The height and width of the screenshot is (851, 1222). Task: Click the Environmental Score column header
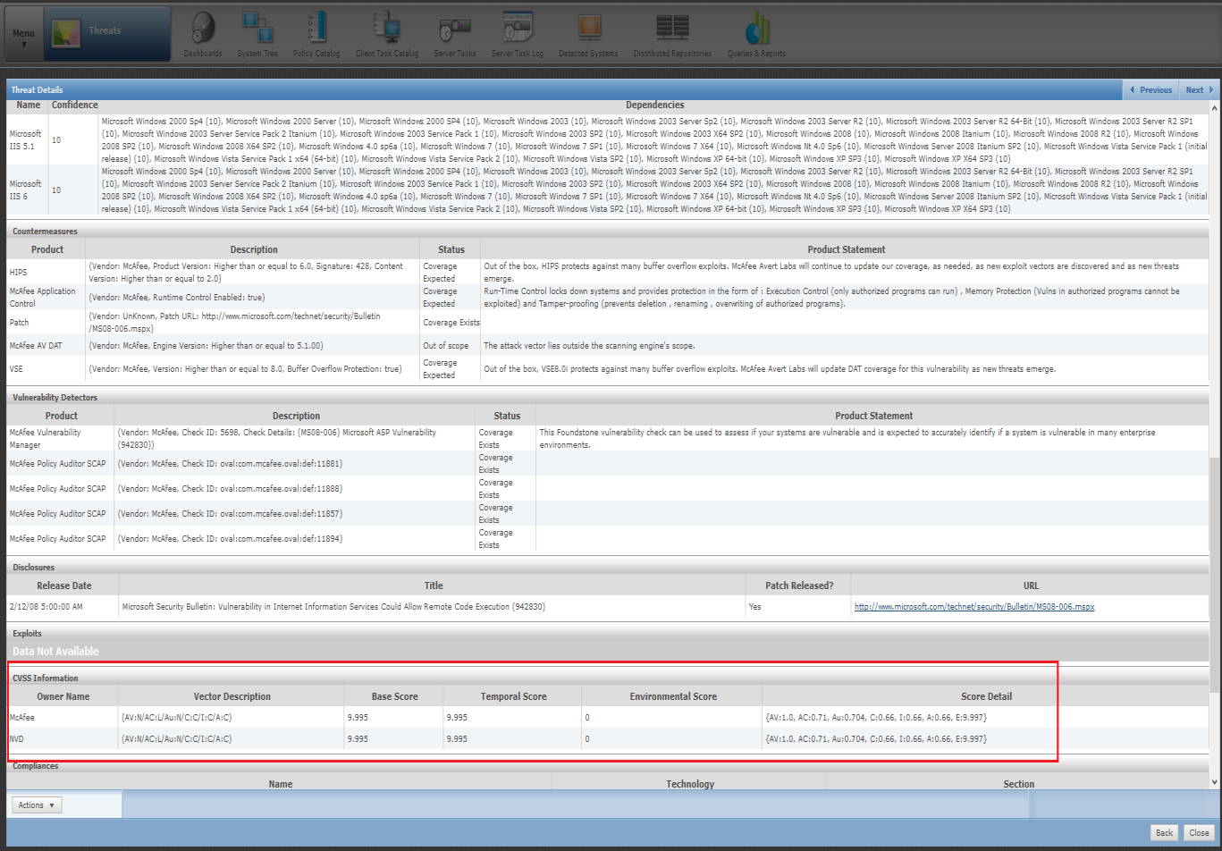(672, 696)
